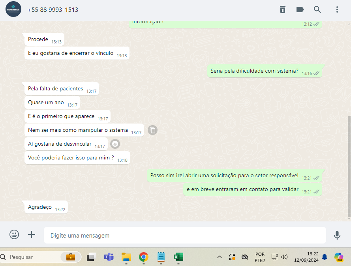The image size is (351, 266).
Task: Open the clock showing 13:22 12/09/2024
Action: click(306, 257)
